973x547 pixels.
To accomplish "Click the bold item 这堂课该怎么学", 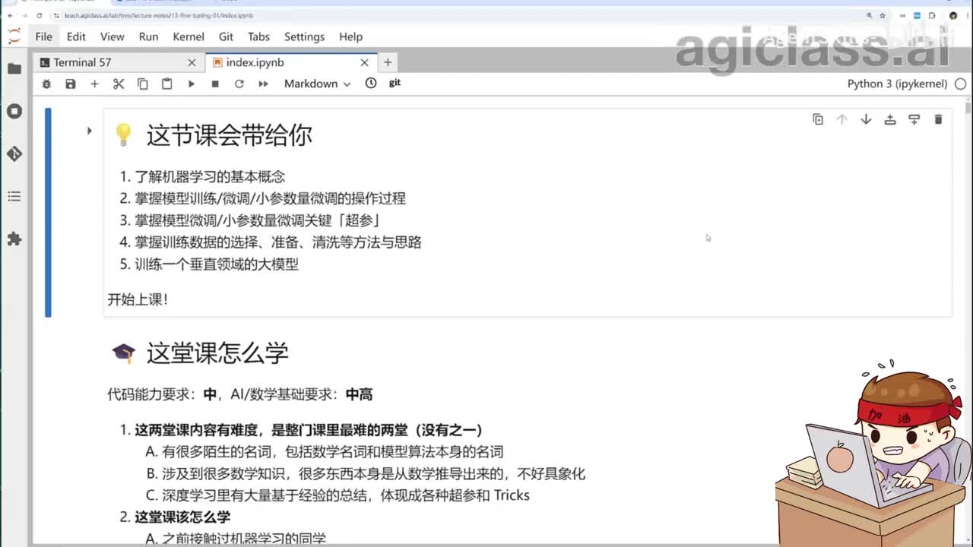I will pyautogui.click(x=182, y=517).
